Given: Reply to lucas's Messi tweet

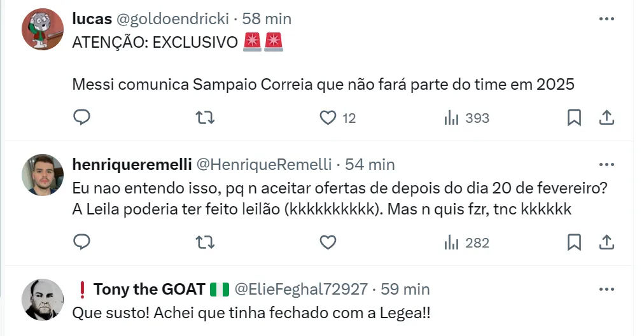Looking at the screenshot, I should pyautogui.click(x=81, y=118).
